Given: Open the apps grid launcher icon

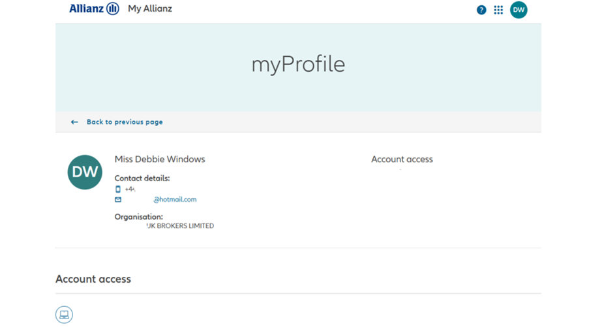Looking at the screenshot, I should click(498, 10).
